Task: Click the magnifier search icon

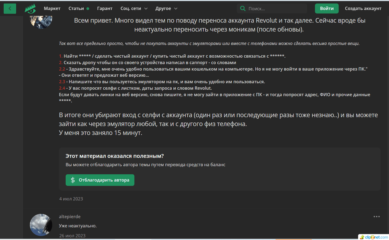Action: coord(242,8)
